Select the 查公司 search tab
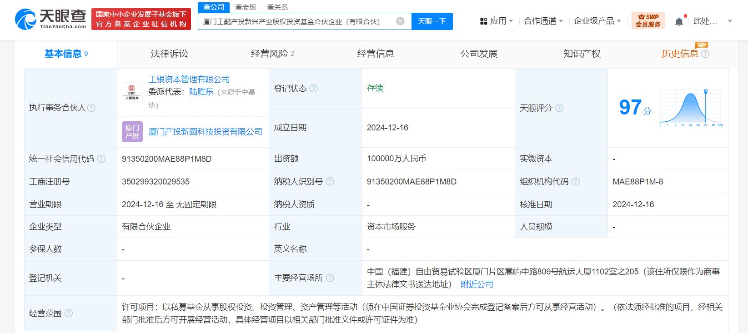This screenshot has width=748, height=333. point(214,7)
